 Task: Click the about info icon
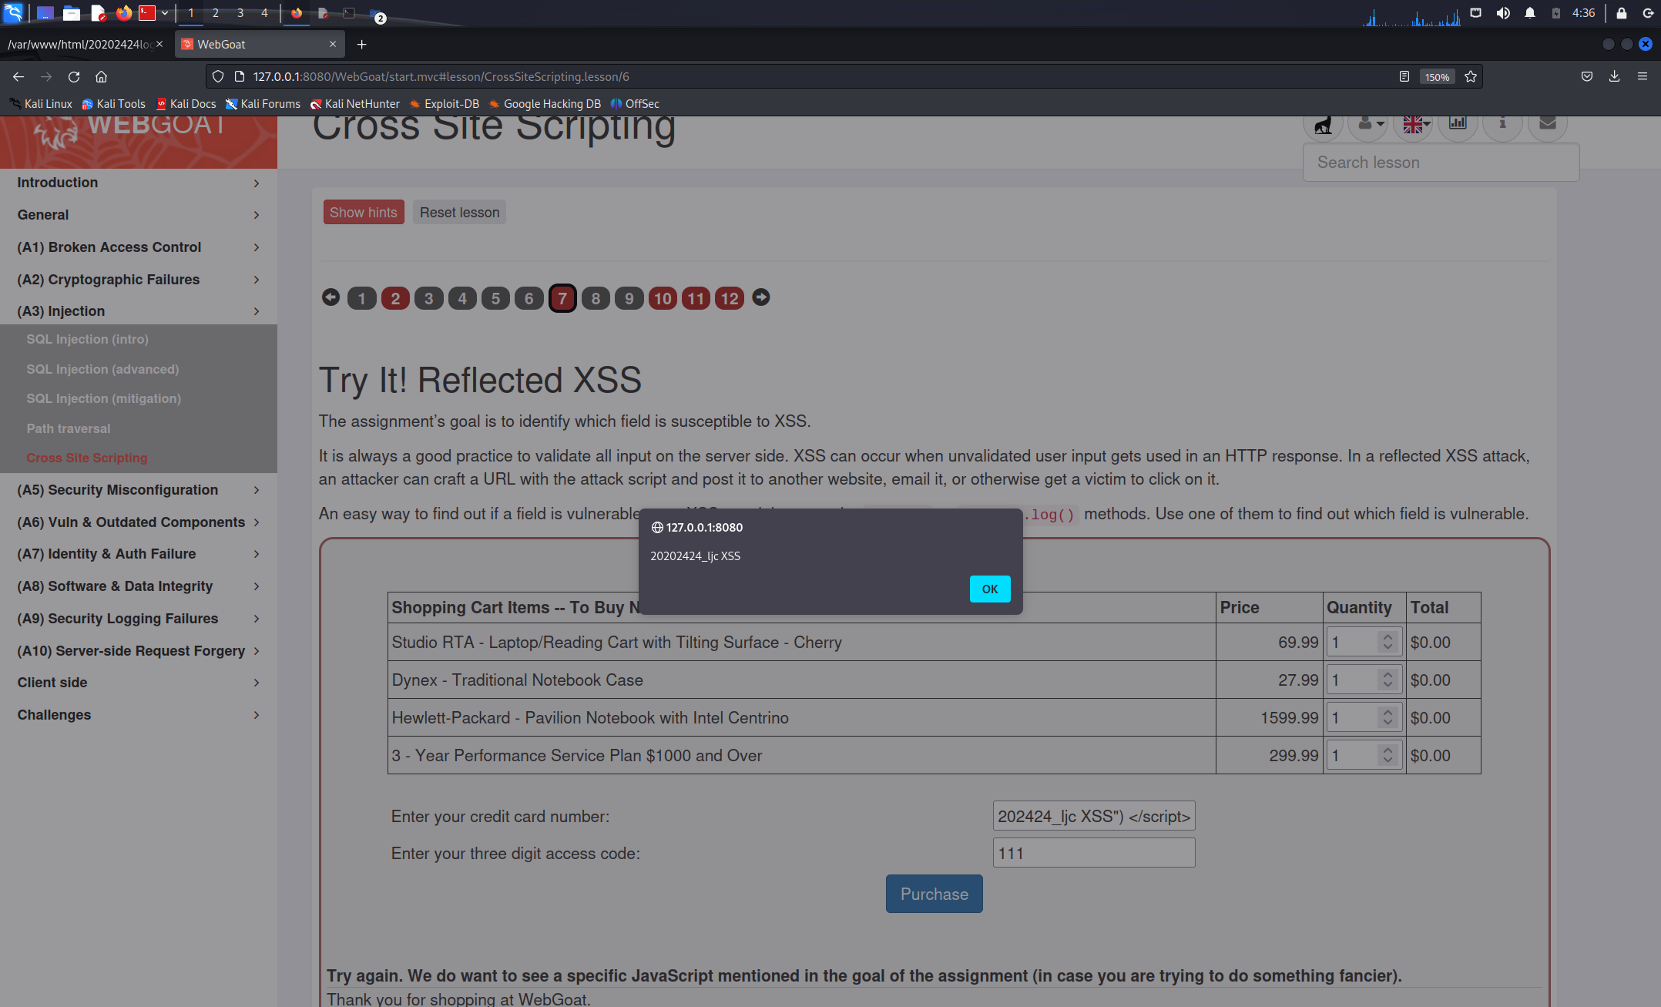tap(1502, 123)
